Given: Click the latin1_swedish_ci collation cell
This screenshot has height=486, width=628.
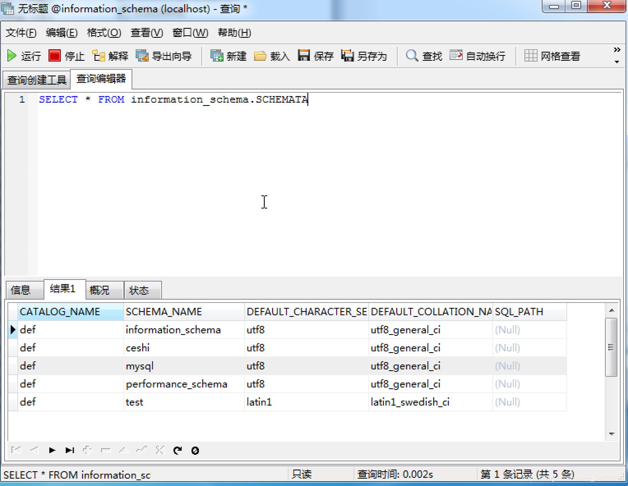Looking at the screenshot, I should pyautogui.click(x=430, y=402).
